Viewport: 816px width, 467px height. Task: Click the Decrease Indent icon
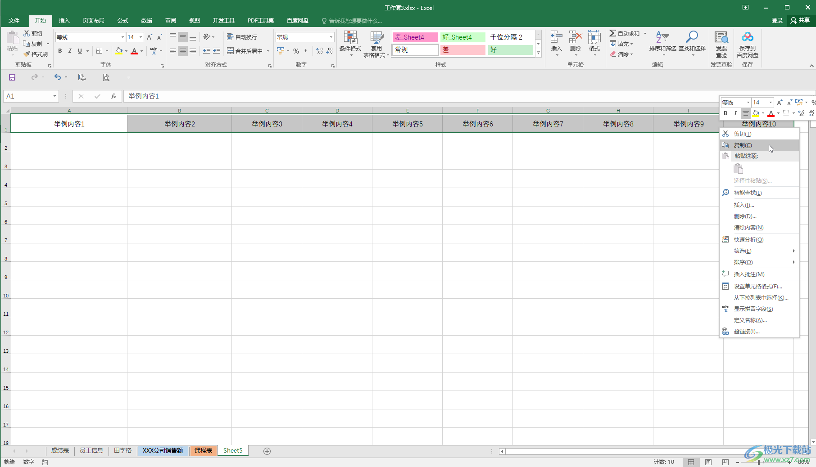point(207,51)
